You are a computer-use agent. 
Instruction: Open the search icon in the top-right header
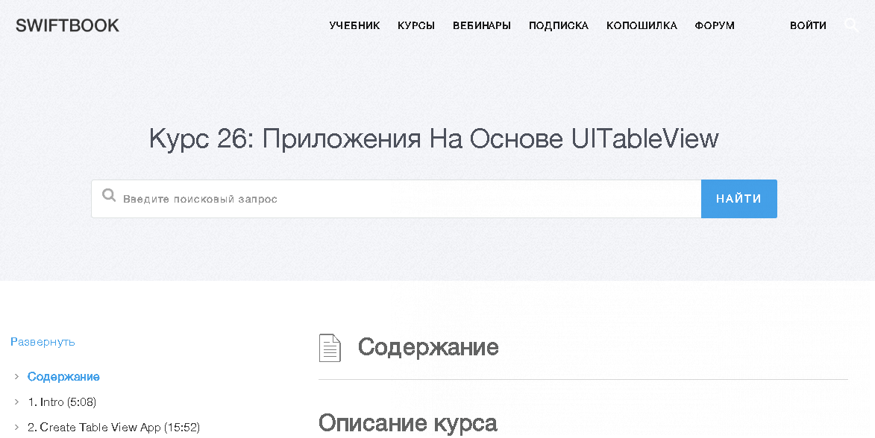851,25
